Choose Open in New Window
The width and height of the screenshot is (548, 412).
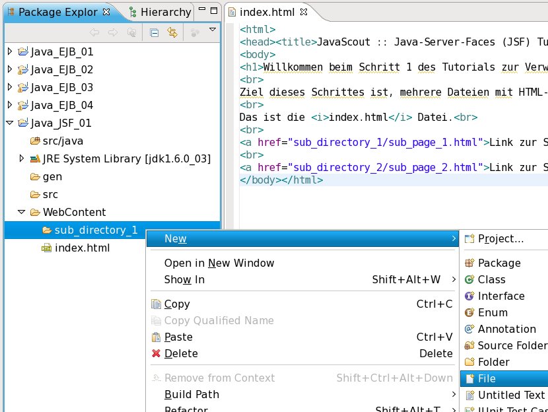pyautogui.click(x=219, y=263)
